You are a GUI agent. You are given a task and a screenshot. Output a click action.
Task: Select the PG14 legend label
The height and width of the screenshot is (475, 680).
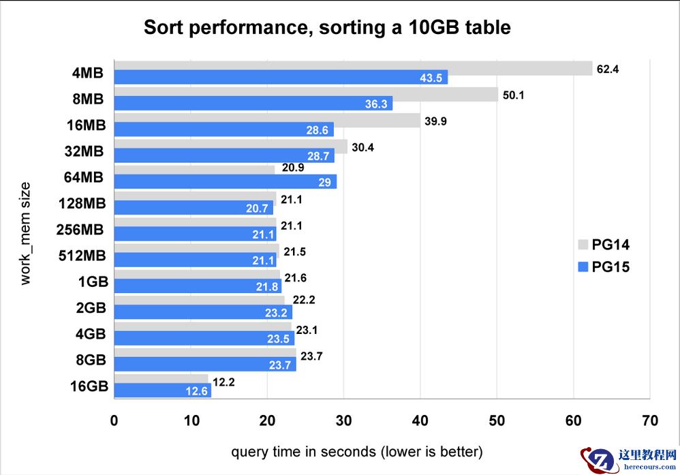612,245
